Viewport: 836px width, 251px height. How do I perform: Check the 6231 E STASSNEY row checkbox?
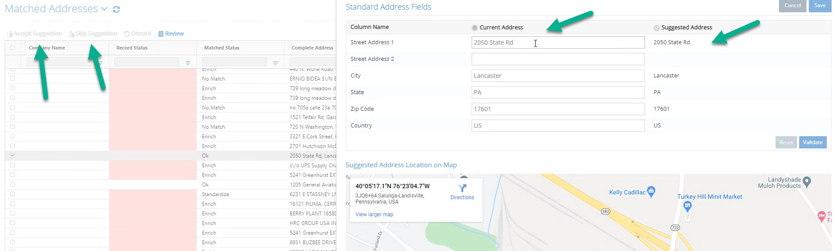coord(13,194)
